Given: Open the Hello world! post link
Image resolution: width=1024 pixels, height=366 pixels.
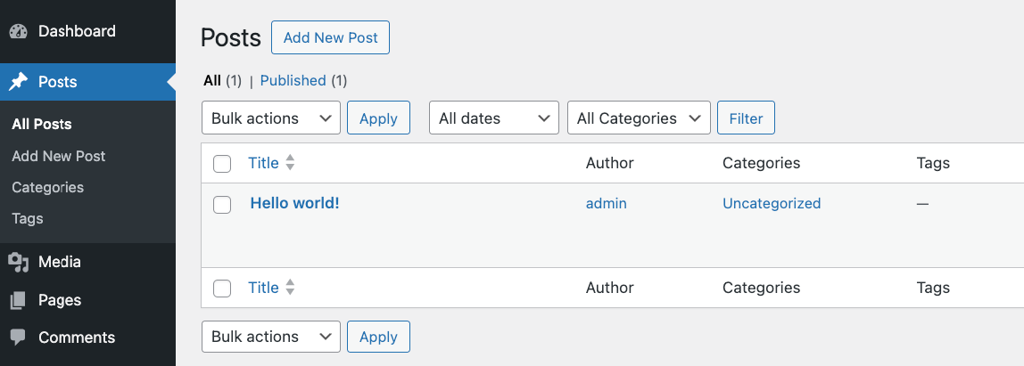Looking at the screenshot, I should 294,203.
